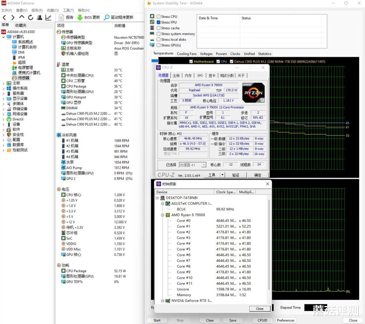Enable the Stress GPU(s) checkbox

click(x=159, y=45)
